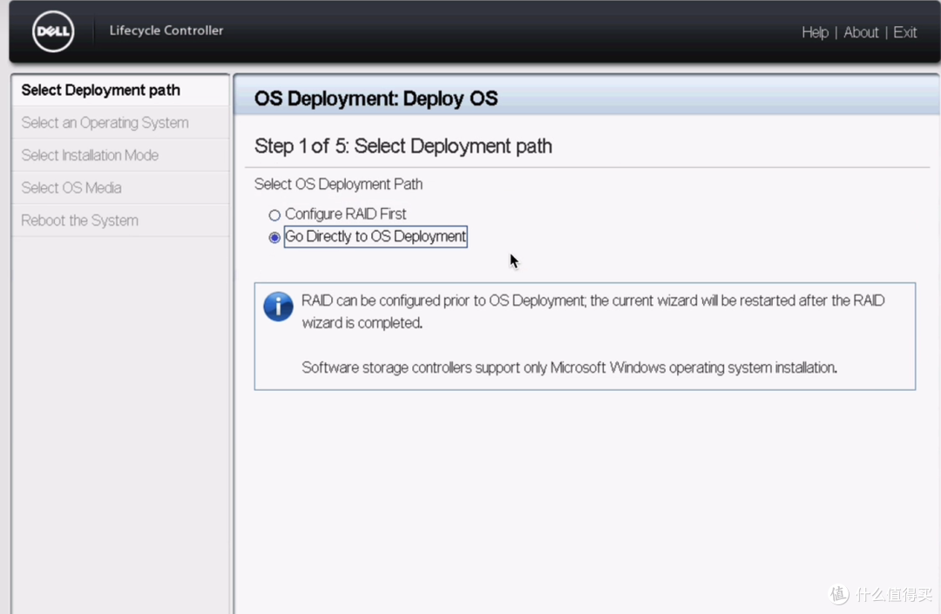Viewport: 941px width, 614px height.
Task: Click the Software storage controllers note
Action: [x=569, y=368]
